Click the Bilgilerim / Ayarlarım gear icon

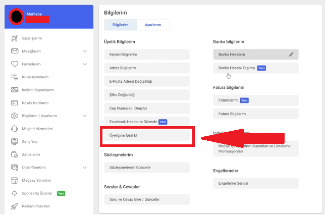[14, 116]
